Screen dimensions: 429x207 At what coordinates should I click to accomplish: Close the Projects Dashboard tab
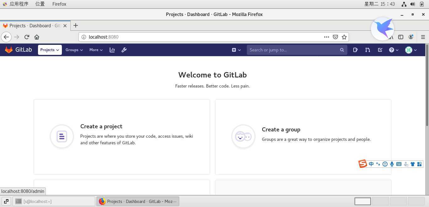point(65,26)
